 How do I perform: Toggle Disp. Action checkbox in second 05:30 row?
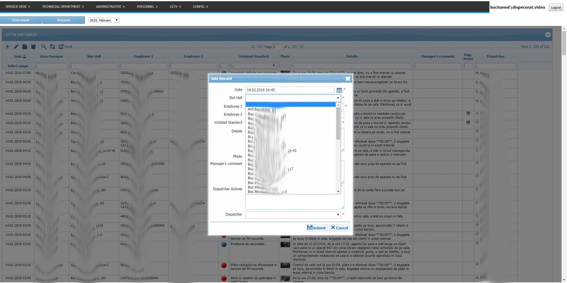[468, 123]
